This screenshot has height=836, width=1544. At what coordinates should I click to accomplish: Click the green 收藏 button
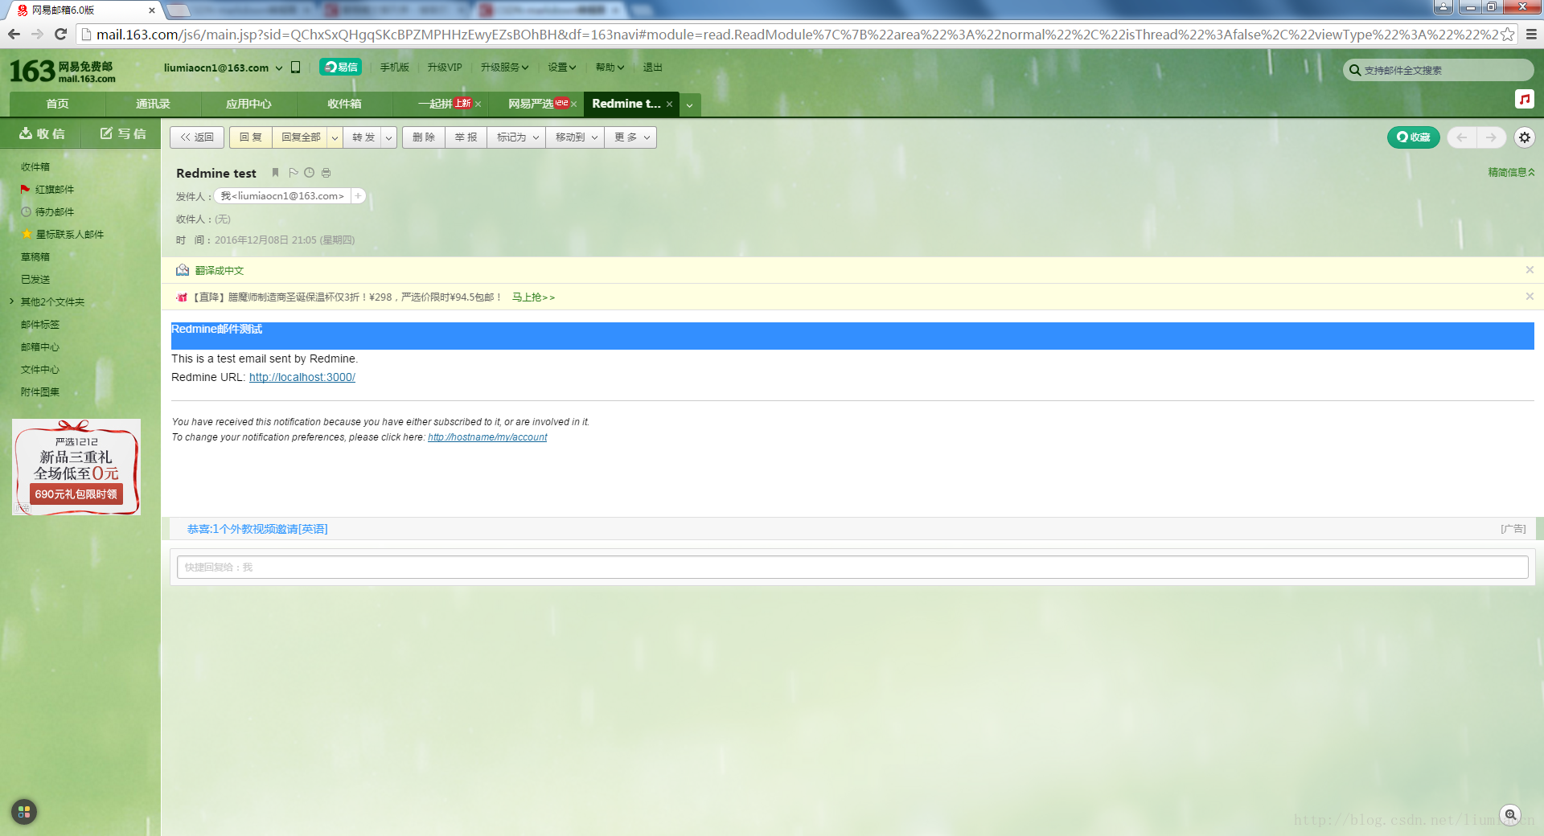click(1413, 137)
